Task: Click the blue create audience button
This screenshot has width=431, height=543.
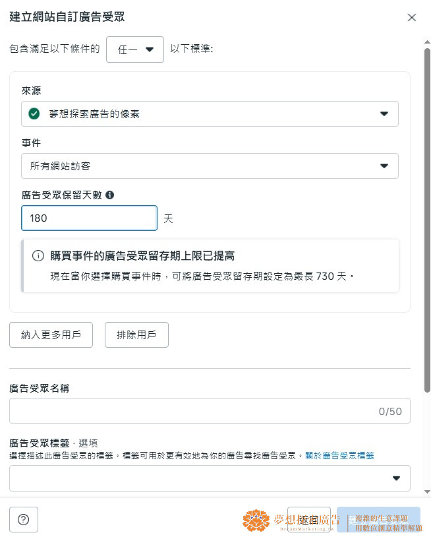Action: tap(378, 519)
